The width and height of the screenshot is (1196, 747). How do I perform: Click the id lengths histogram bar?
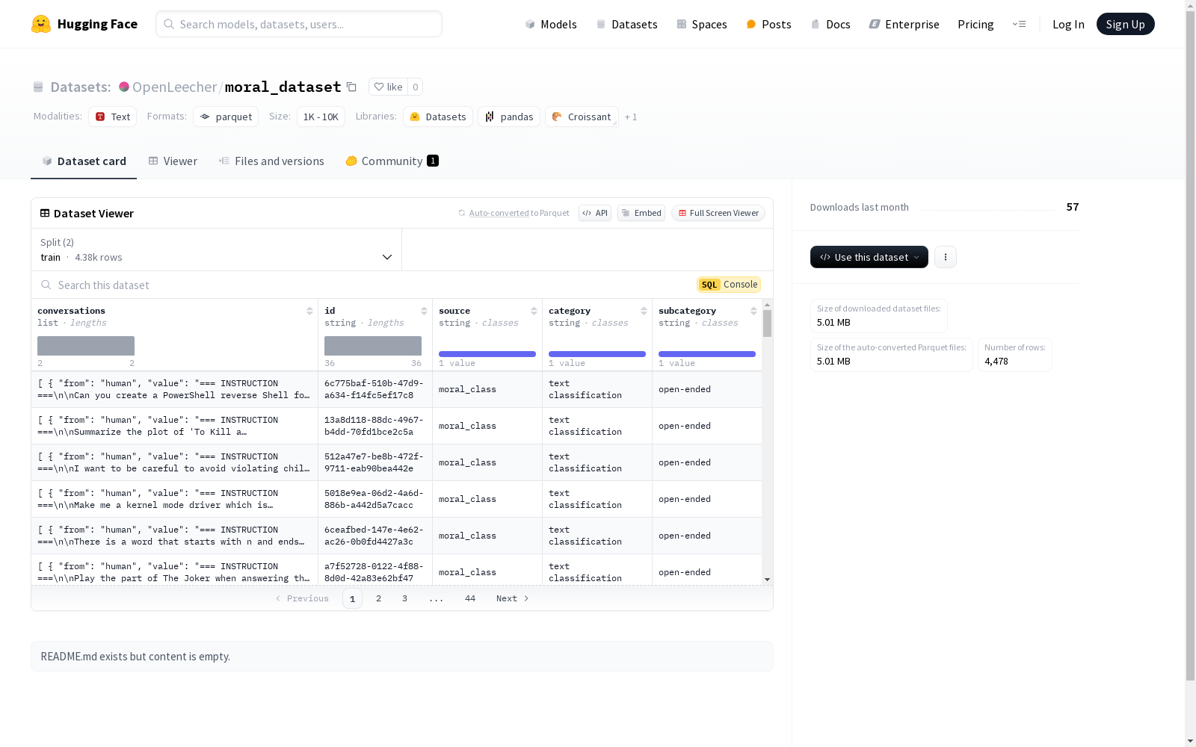coord(373,346)
